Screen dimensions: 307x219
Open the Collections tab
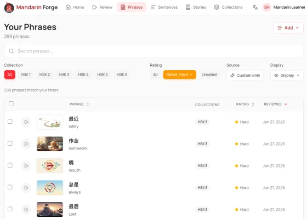pos(228,7)
